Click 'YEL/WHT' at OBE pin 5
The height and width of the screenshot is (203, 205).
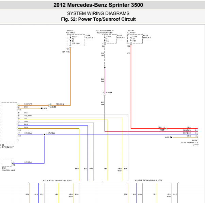[x=28, y=115]
